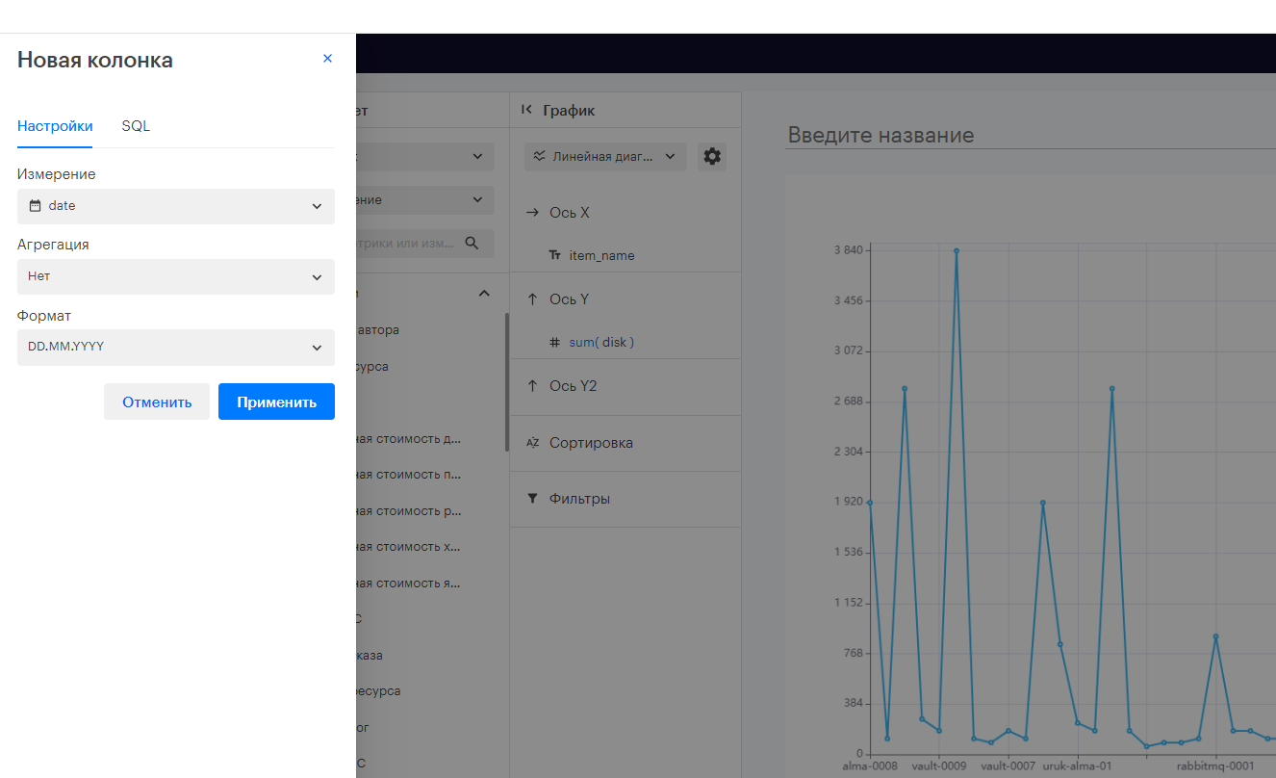Click the chart title Введите название field

pyautogui.click(x=1031, y=135)
